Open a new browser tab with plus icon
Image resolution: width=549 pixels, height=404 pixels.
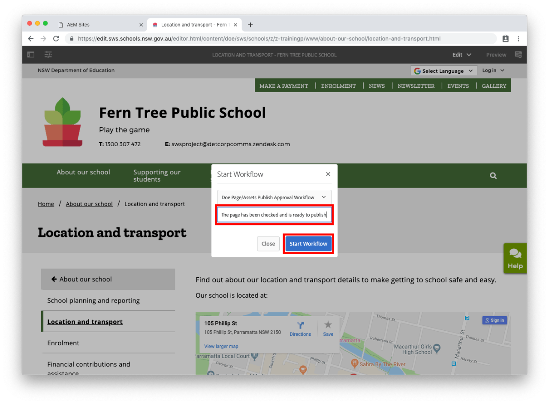point(250,25)
